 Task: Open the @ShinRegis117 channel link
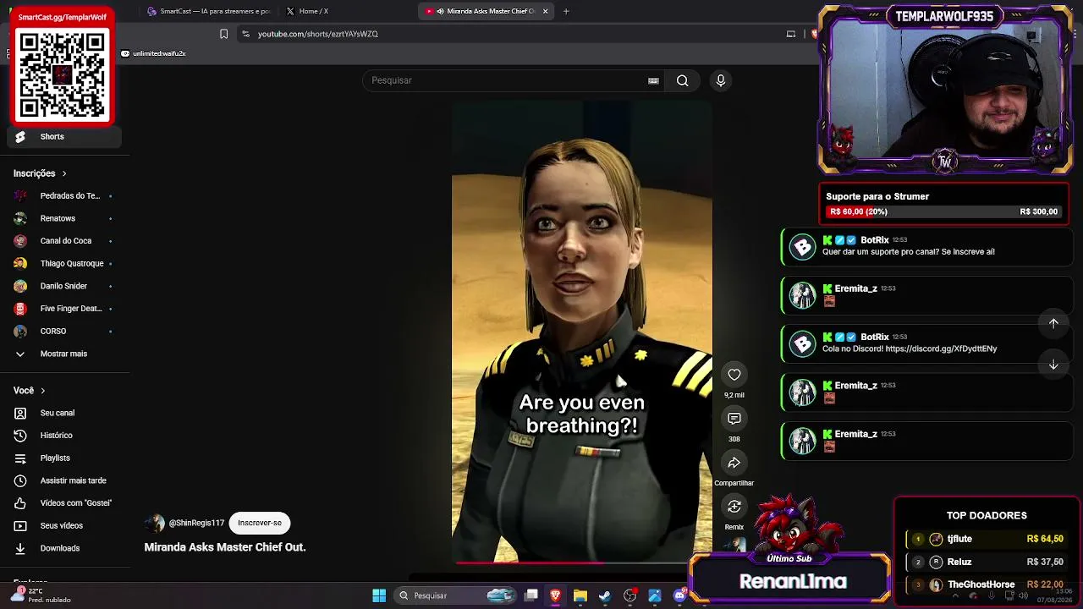point(196,524)
